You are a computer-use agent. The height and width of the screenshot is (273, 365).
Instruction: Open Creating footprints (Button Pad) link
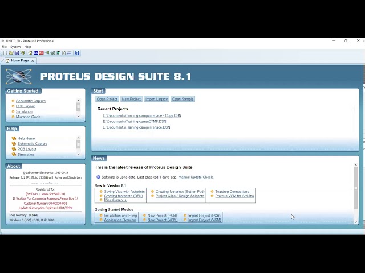pos(180,192)
